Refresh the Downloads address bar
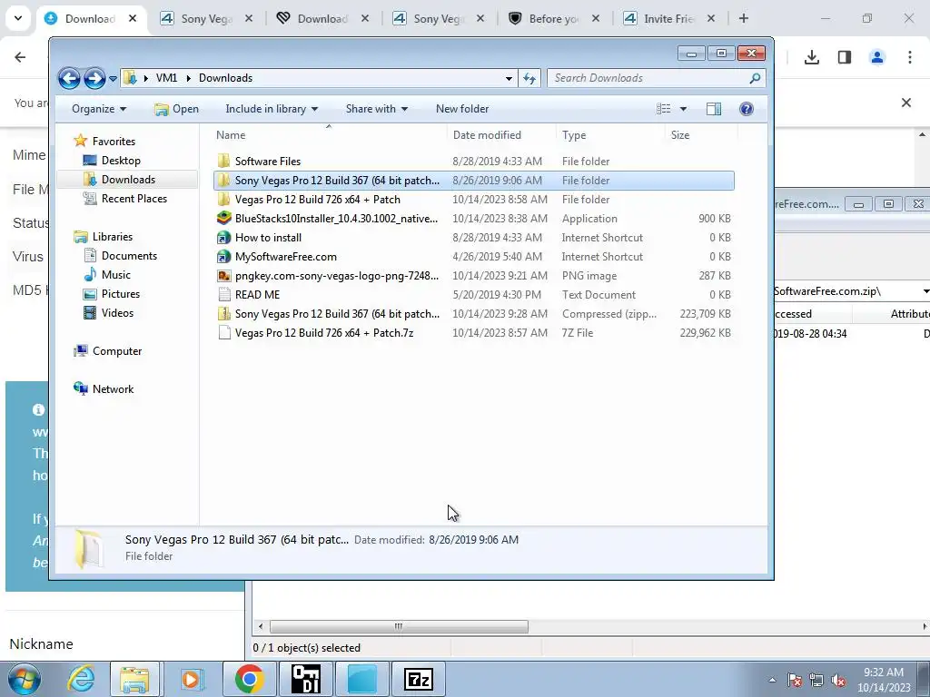Viewport: 930px width, 697px height. pos(529,78)
